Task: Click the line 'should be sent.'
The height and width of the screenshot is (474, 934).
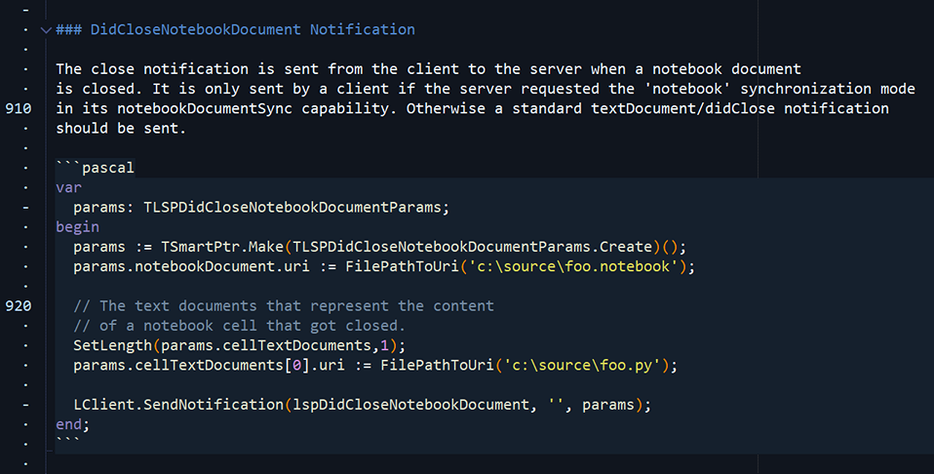Action: 121,128
